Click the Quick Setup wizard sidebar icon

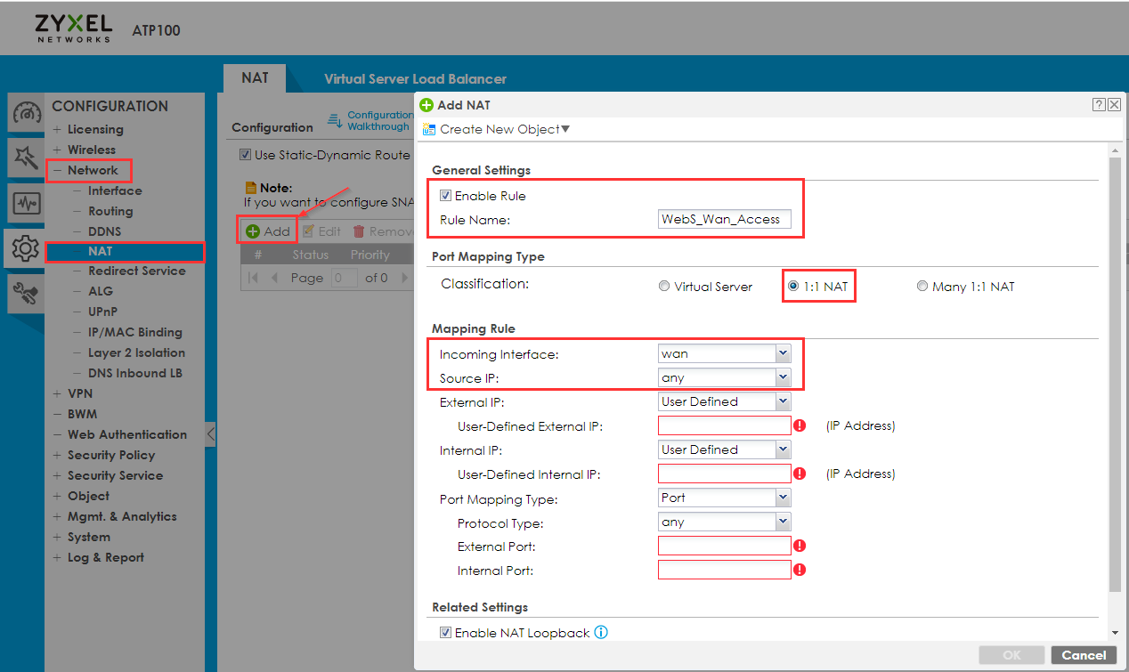tap(24, 158)
